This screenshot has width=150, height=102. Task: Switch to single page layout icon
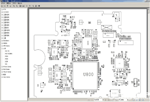[x=133, y=100]
